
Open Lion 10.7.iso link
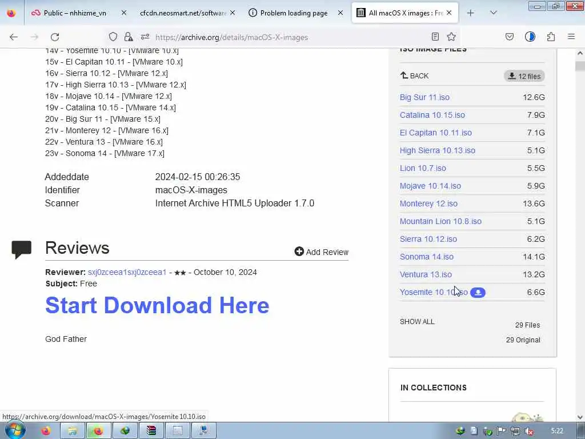(x=423, y=169)
